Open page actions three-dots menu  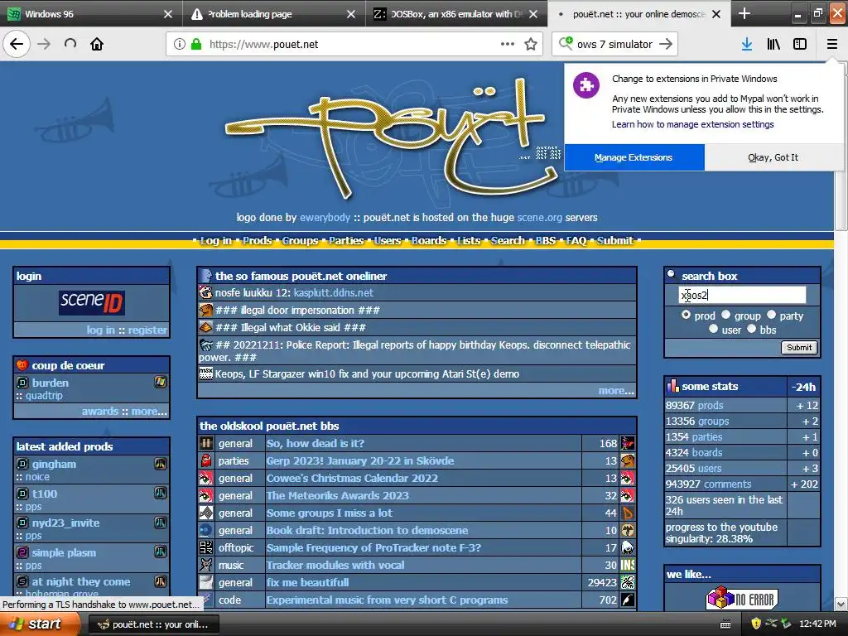pyautogui.click(x=508, y=45)
